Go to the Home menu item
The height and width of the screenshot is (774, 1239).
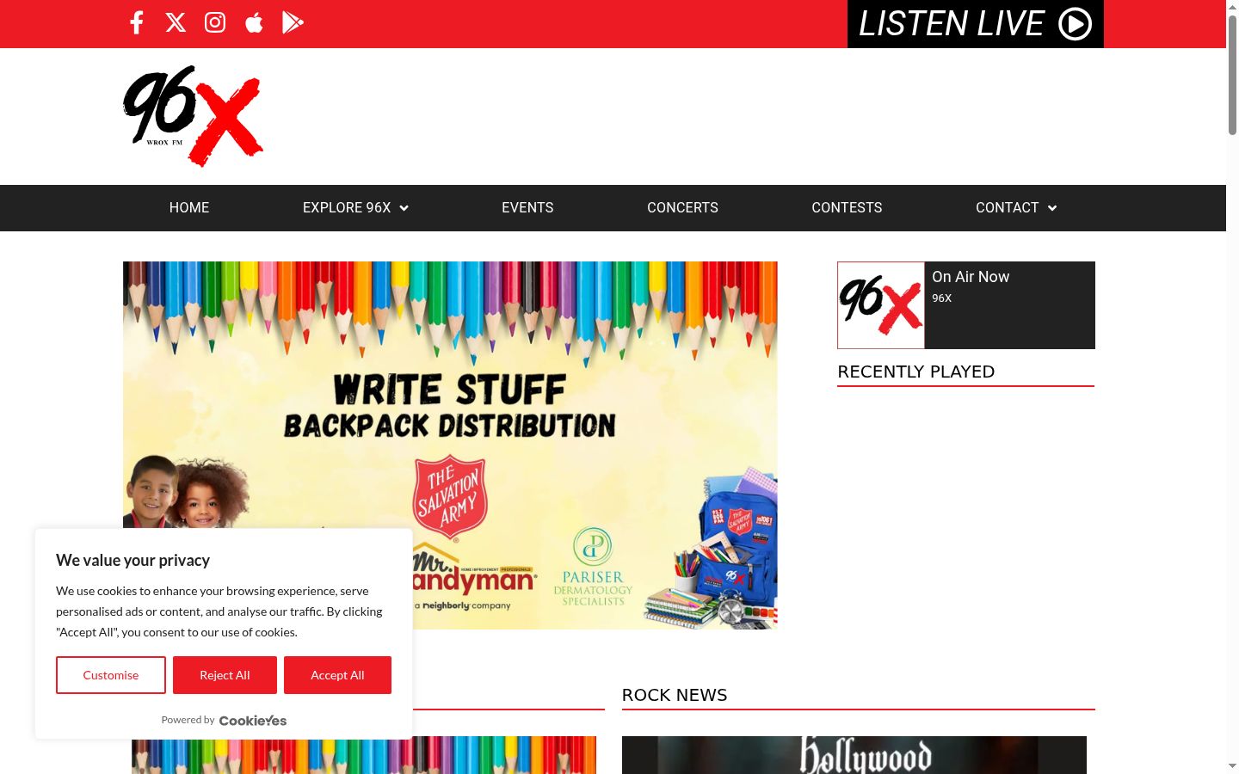click(189, 208)
